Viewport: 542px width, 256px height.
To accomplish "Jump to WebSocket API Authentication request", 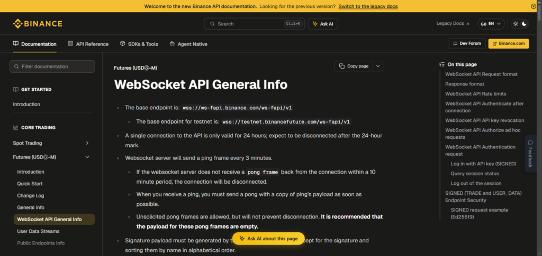I will (480, 150).
